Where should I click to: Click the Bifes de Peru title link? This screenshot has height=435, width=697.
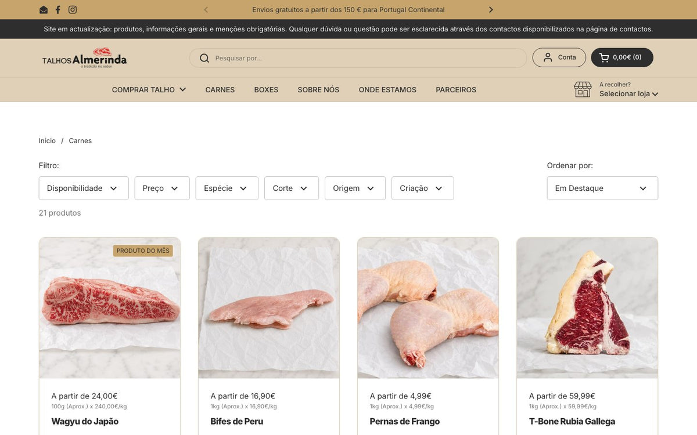237,422
